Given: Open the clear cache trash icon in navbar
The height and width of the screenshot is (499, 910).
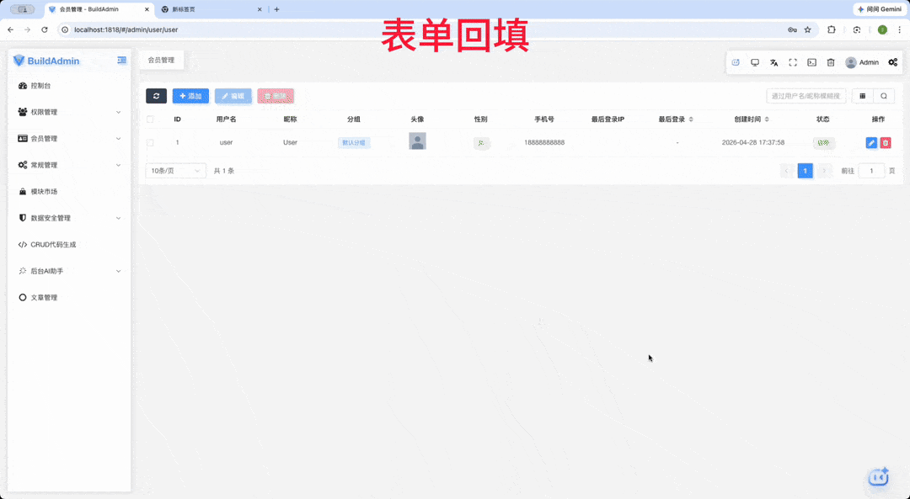Looking at the screenshot, I should tap(831, 62).
